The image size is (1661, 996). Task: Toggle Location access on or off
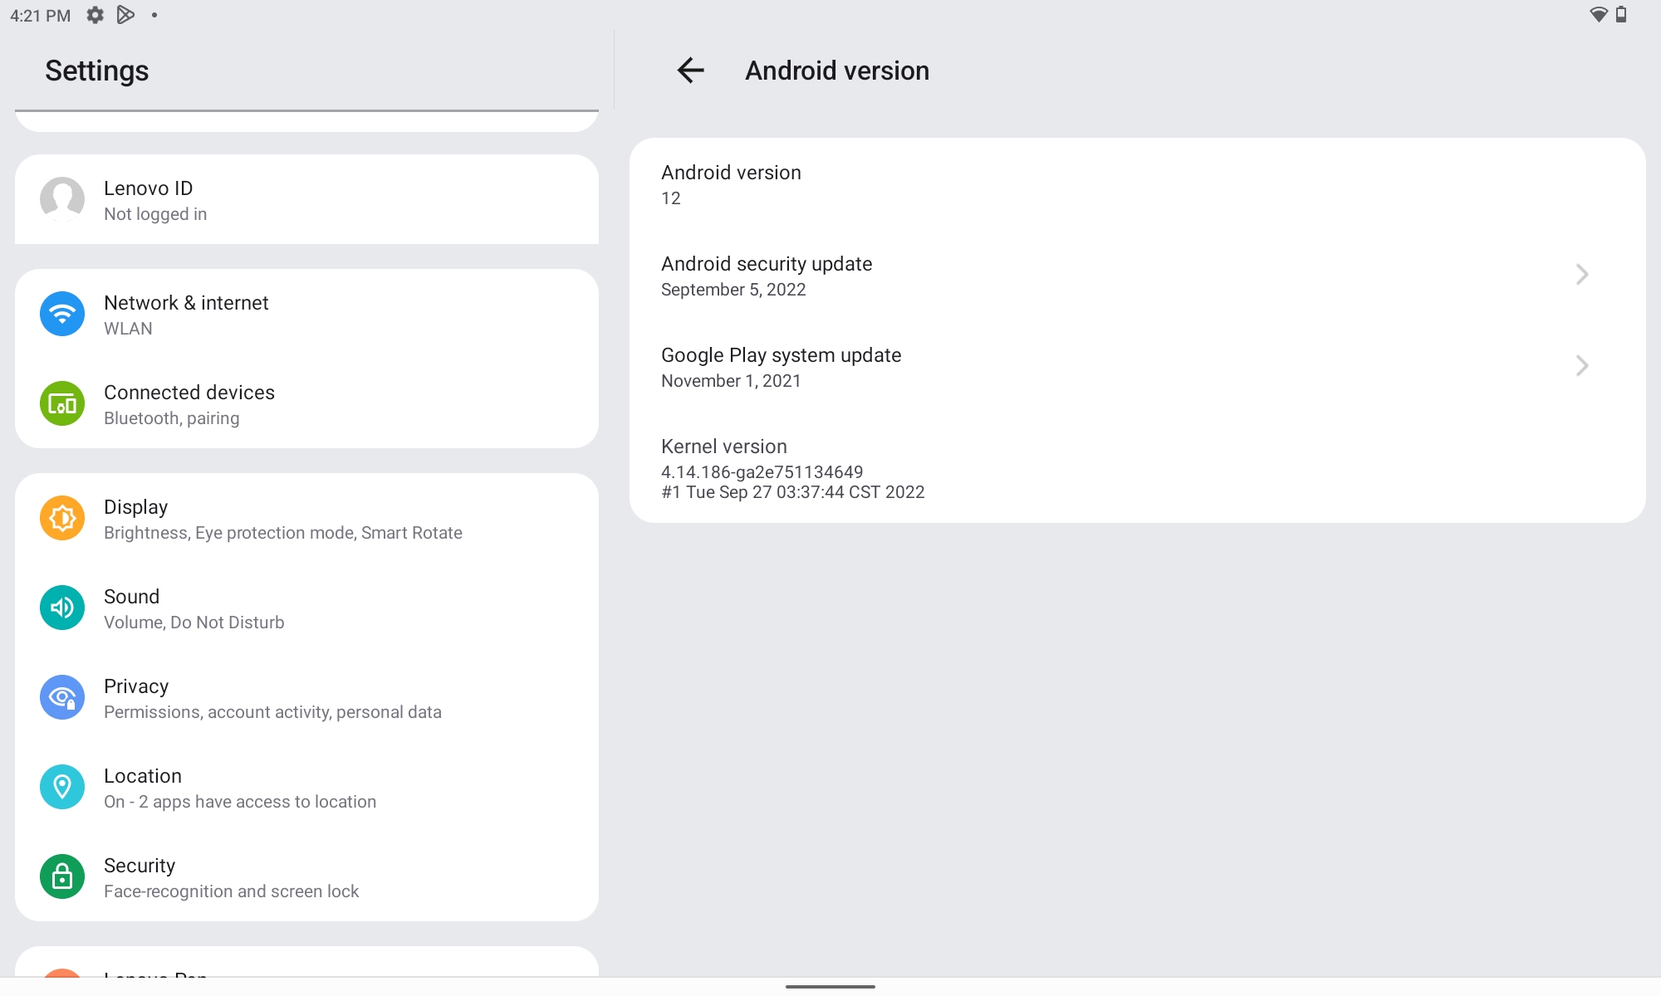(306, 786)
